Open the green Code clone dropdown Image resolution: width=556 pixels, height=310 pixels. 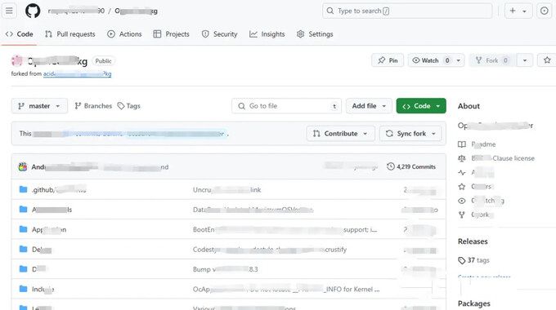(x=421, y=106)
